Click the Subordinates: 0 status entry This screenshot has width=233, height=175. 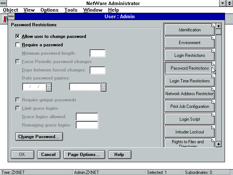(198, 172)
